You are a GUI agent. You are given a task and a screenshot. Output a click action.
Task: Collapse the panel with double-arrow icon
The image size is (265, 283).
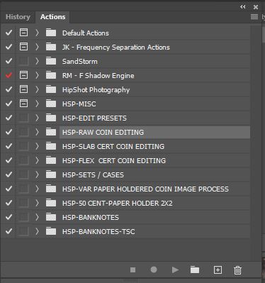pyautogui.click(x=243, y=7)
